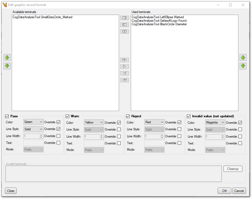
Task: Click the Invalid terminals list box
Action: [113, 174]
